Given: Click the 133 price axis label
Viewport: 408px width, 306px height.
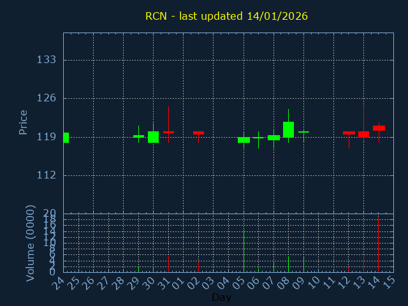Looking at the screenshot, I should click(x=47, y=60).
